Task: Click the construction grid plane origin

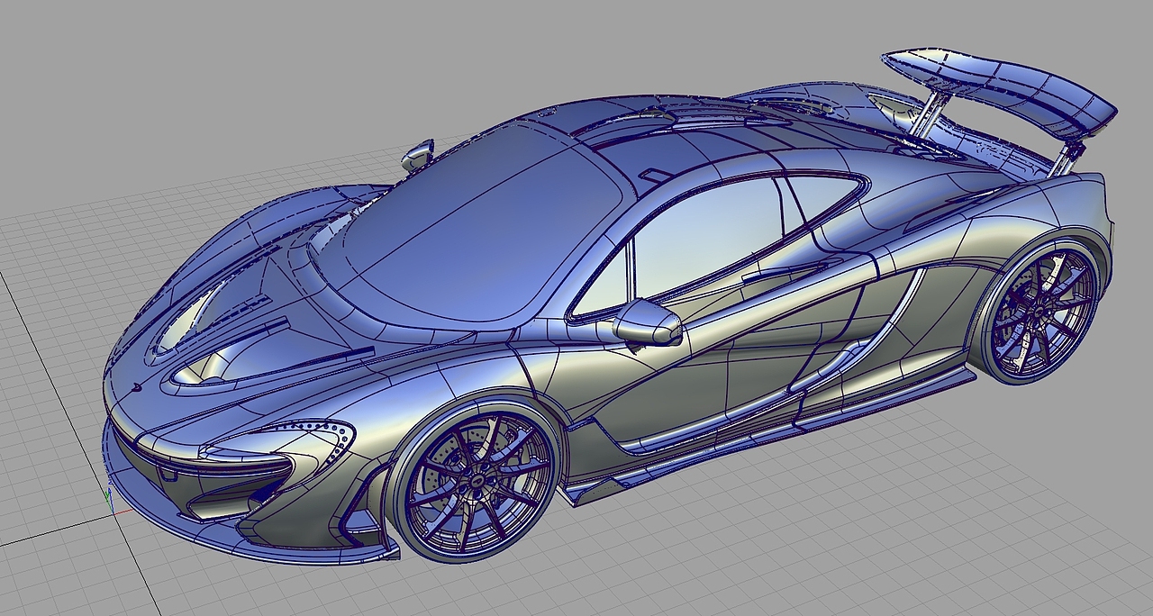Action: [x=113, y=513]
